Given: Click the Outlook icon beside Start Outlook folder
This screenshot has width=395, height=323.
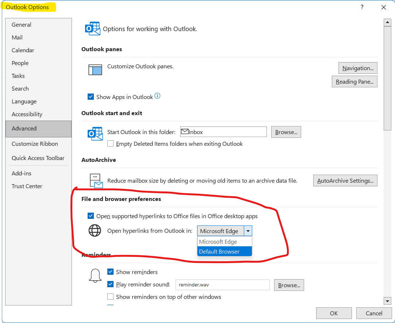Looking at the screenshot, I should pos(95,134).
